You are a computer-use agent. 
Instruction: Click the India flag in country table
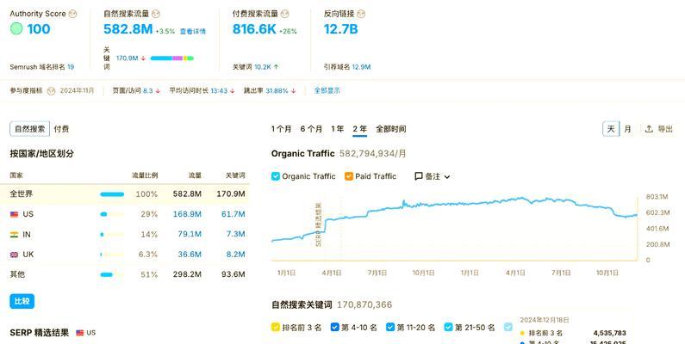click(x=15, y=235)
